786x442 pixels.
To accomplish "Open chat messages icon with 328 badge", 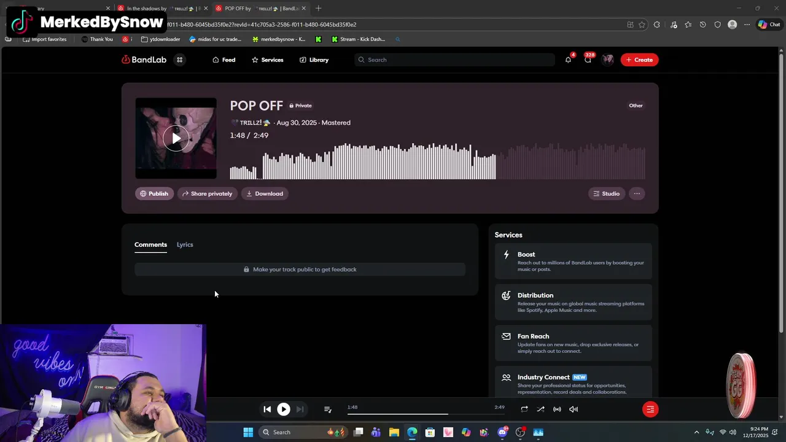I will (588, 60).
